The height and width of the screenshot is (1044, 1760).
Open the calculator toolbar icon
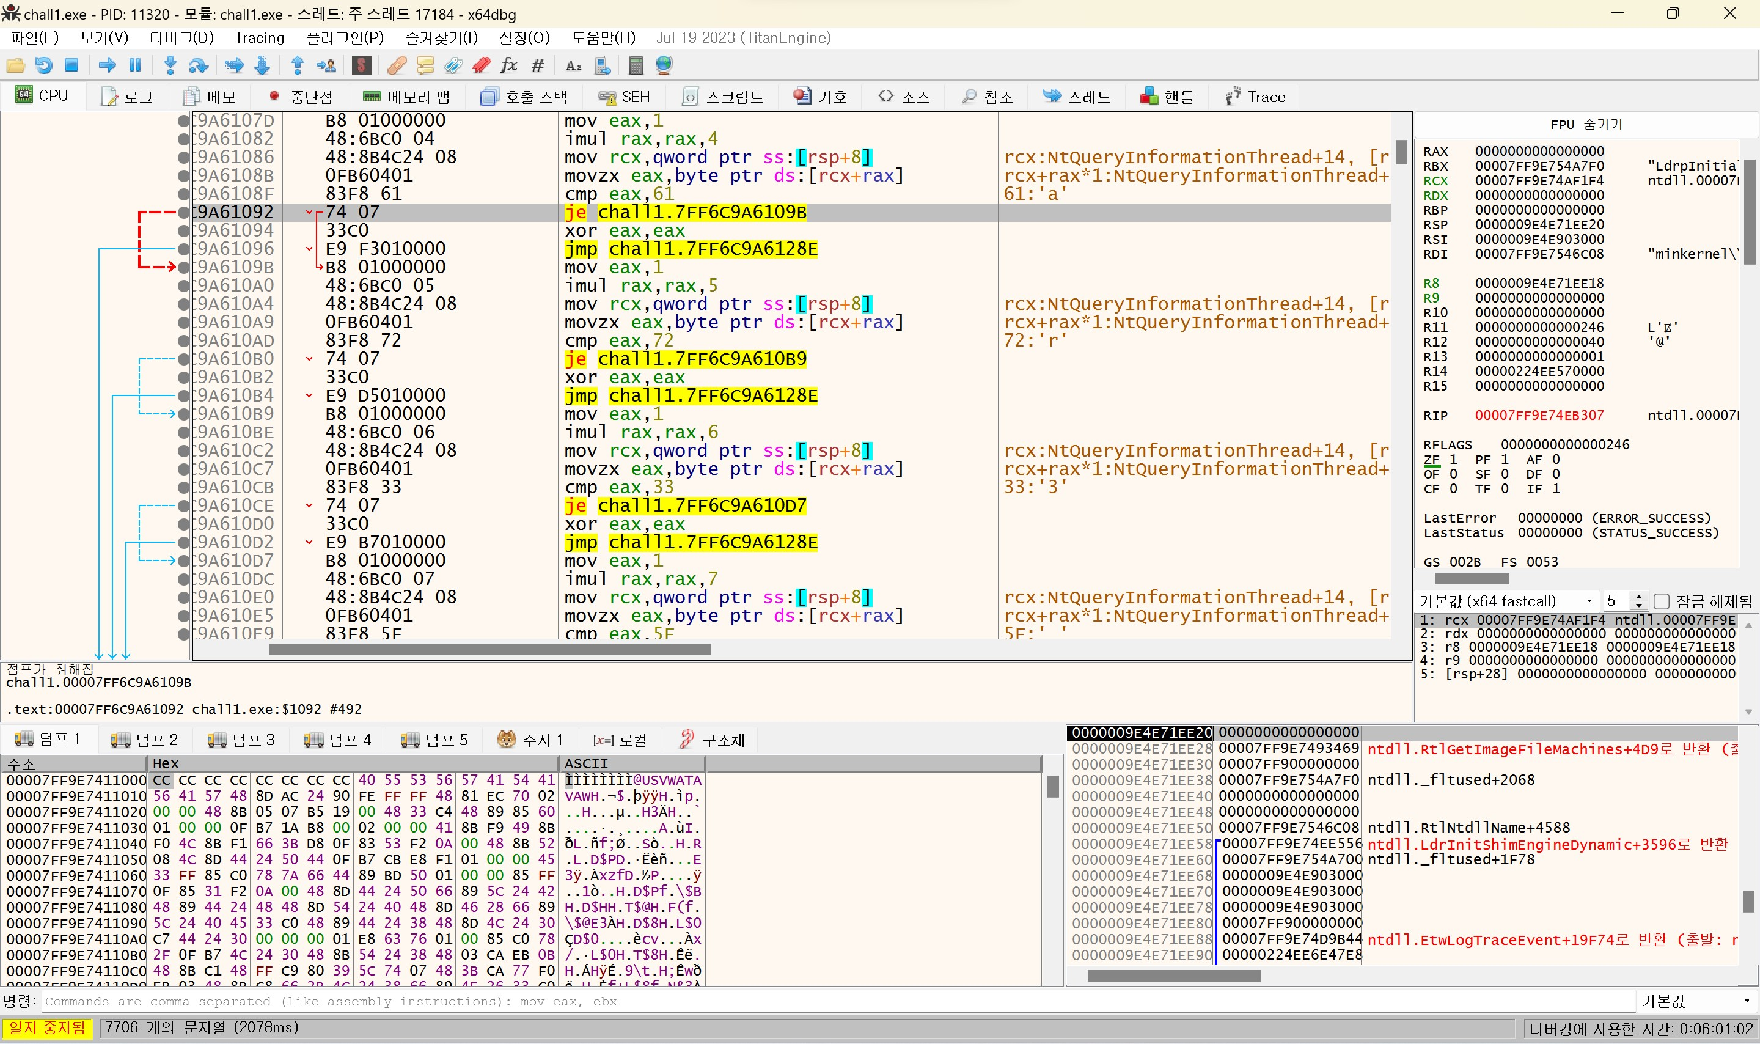click(x=636, y=65)
